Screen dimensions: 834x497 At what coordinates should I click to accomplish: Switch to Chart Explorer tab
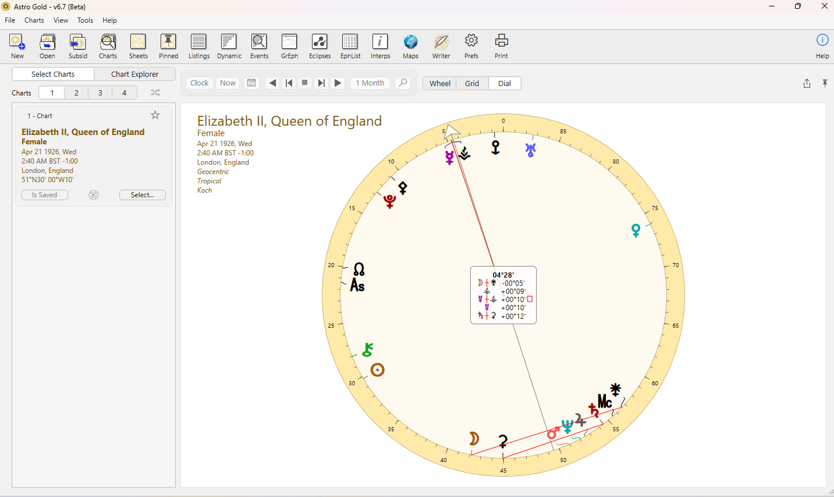click(x=134, y=74)
